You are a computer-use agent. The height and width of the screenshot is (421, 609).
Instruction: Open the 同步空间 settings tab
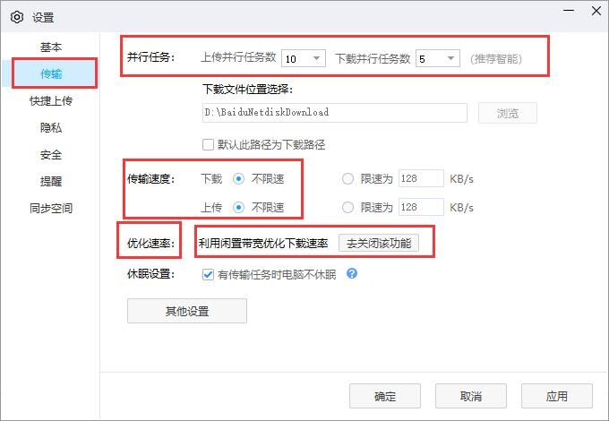51,209
